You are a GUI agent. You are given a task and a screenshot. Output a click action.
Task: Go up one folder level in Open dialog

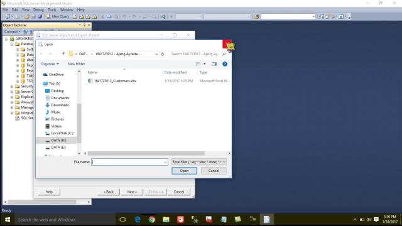pyautogui.click(x=63, y=54)
